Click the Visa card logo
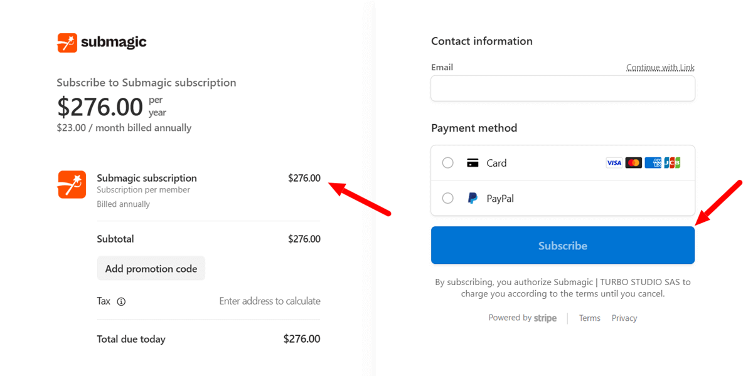This screenshot has height=376, width=753. [614, 163]
